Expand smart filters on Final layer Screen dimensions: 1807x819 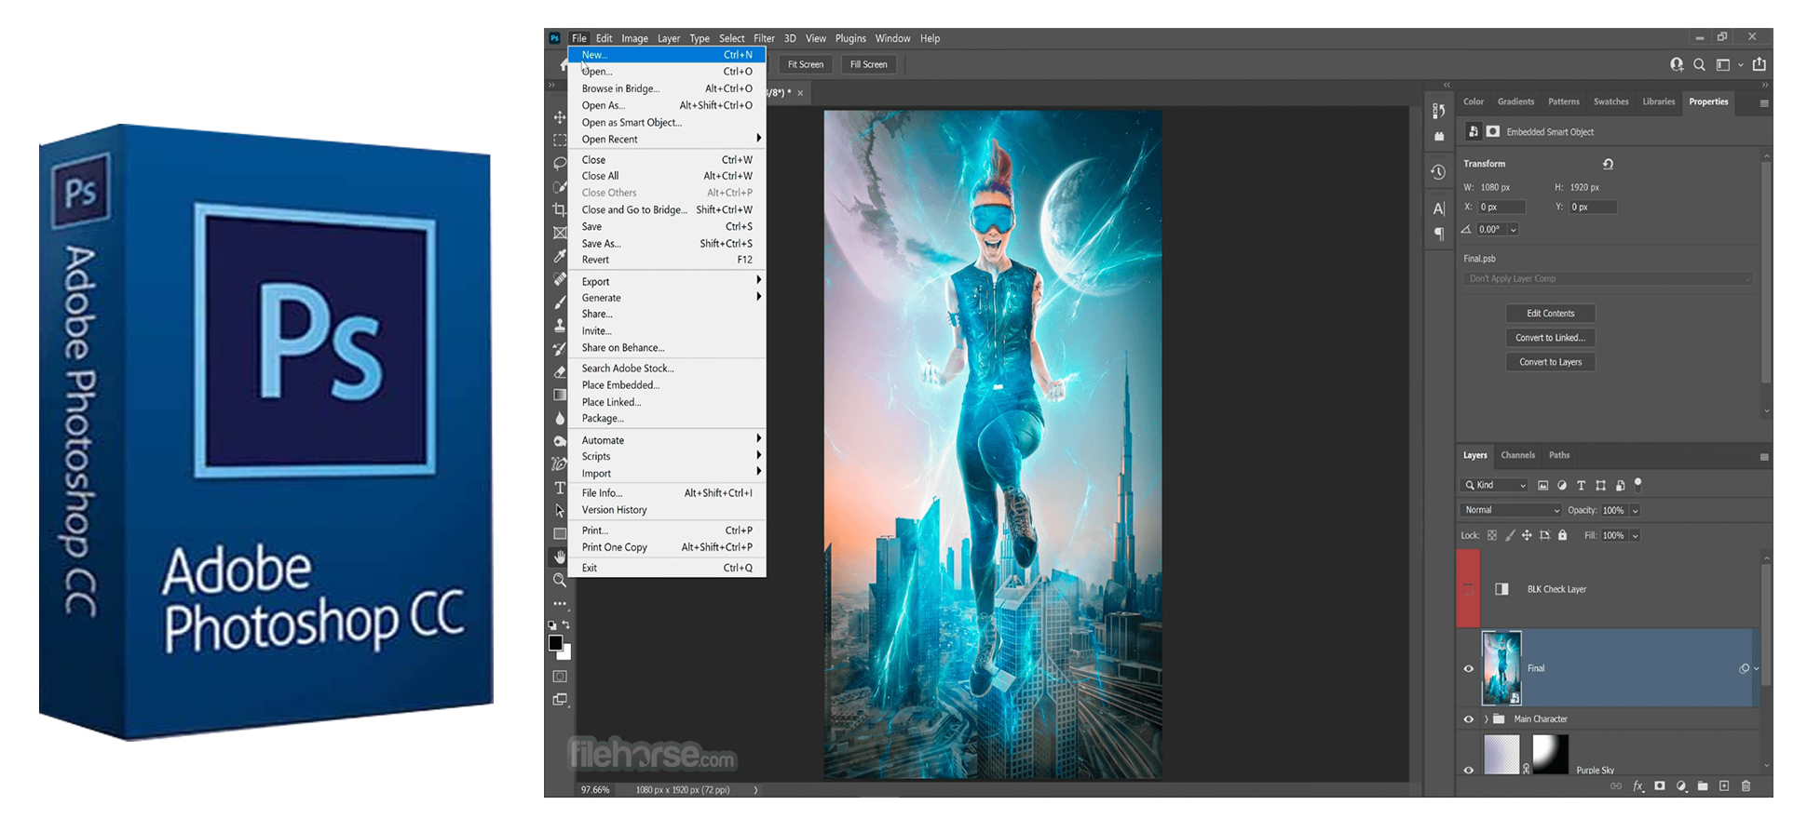click(x=1757, y=668)
